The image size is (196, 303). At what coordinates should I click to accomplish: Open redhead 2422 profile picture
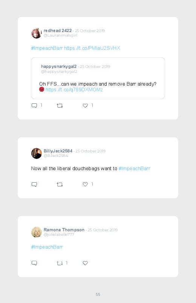[x=37, y=33]
